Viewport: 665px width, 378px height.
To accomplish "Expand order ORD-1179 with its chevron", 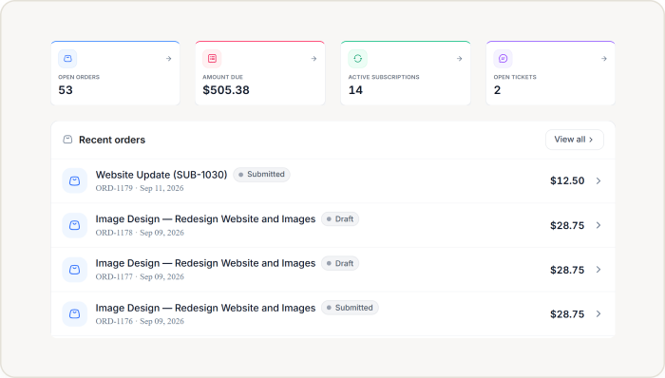I will (598, 181).
